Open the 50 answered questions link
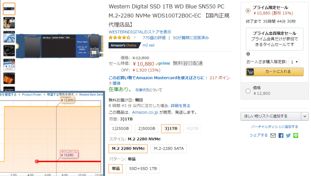Screen dimensions: 311x176 coord(191,38)
